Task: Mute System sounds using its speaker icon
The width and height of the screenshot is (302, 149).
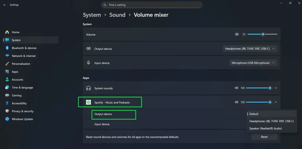Action: point(236,88)
